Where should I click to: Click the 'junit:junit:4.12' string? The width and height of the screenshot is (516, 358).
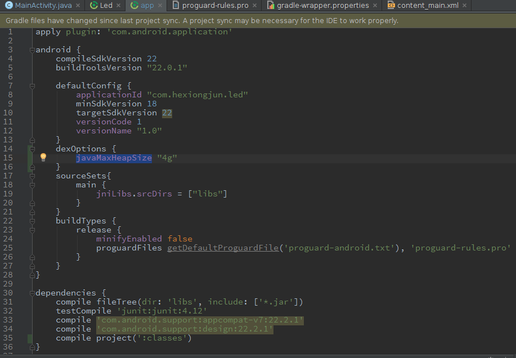point(162,311)
